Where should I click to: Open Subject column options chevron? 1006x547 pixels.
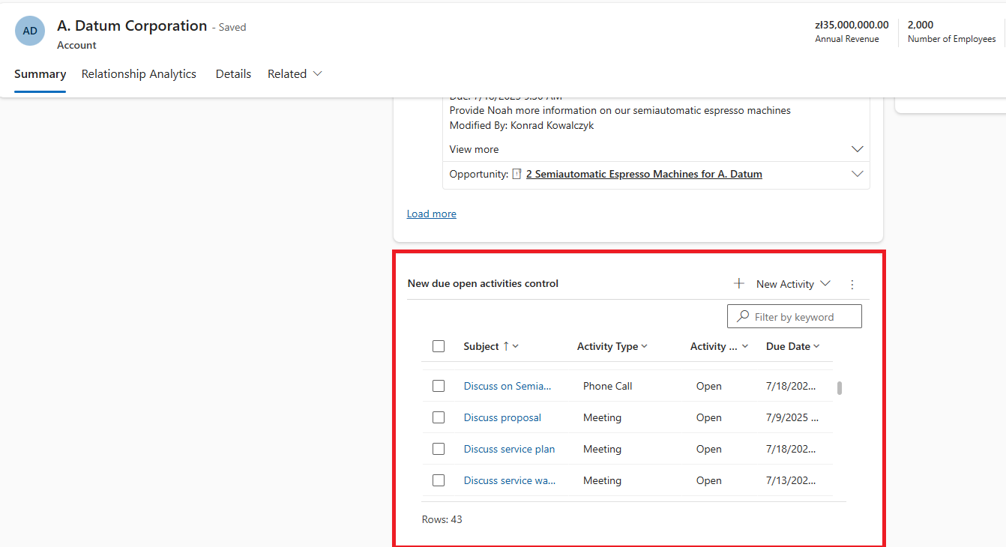(516, 346)
